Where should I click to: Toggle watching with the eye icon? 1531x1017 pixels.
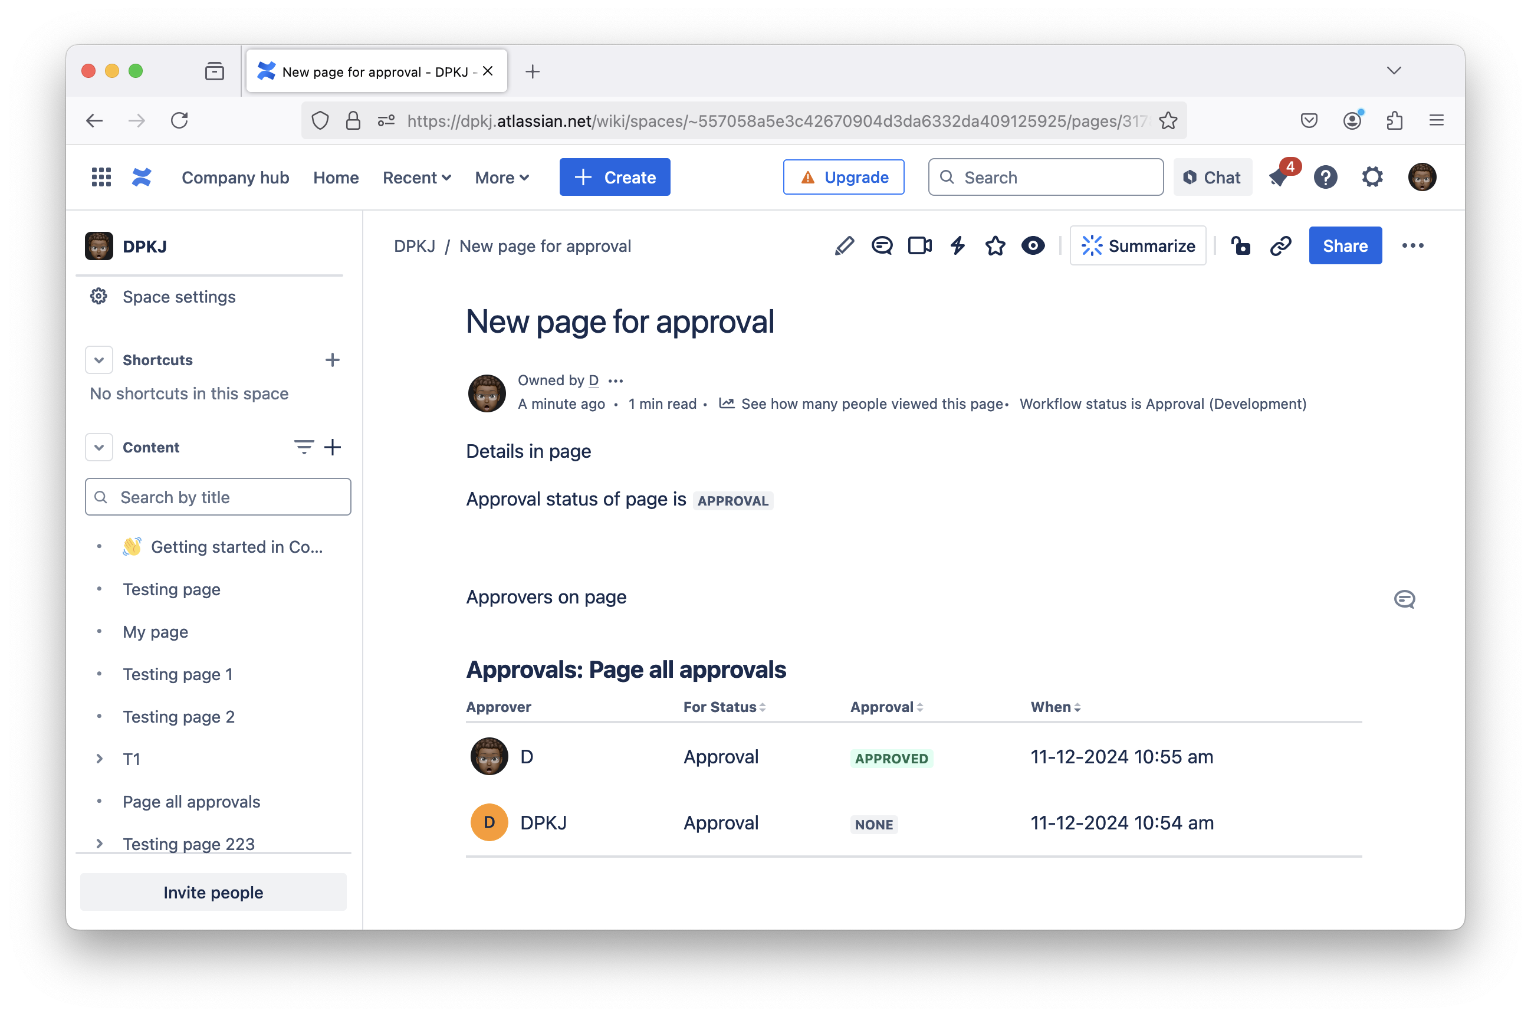(x=1033, y=246)
